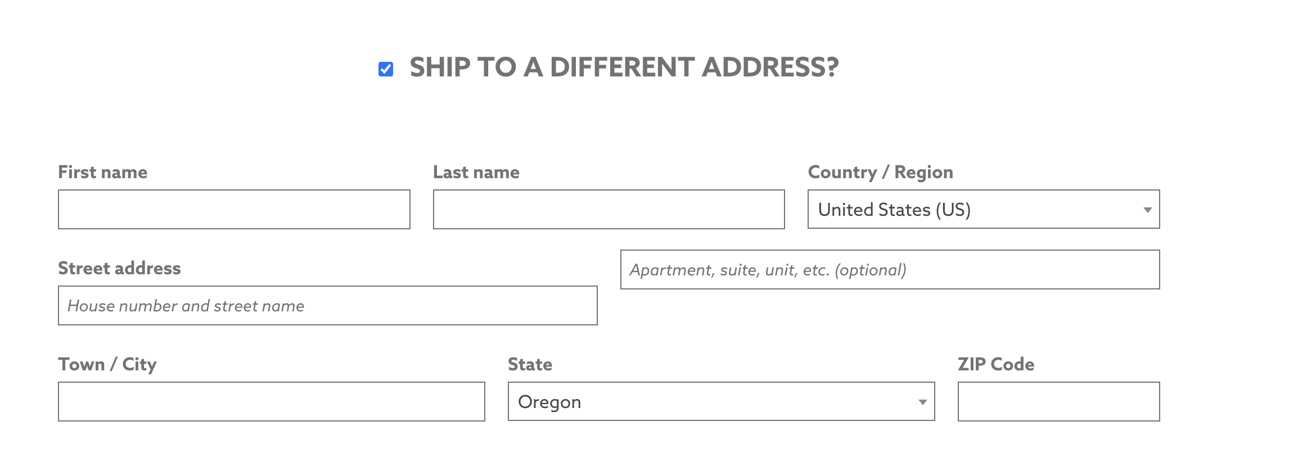This screenshot has height=453, width=1298.
Task: Click the 'House number and street name' field
Action: point(327,306)
